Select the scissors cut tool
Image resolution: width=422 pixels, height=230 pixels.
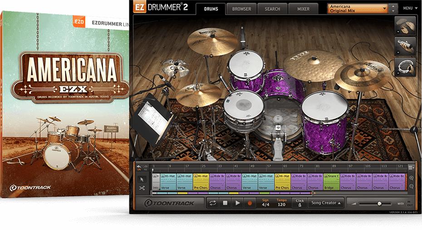142,188
